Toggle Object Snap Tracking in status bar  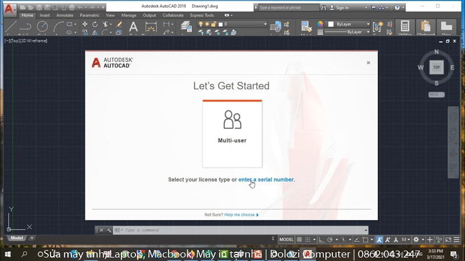(357, 240)
